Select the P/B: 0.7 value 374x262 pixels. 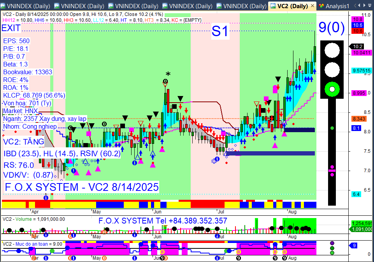click(14, 57)
